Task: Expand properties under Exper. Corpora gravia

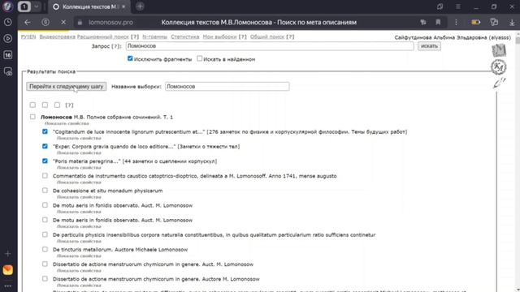Action: pyautogui.click(x=79, y=153)
